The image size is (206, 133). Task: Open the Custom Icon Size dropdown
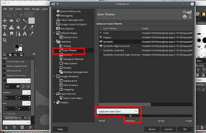pyautogui.click(x=117, y=111)
